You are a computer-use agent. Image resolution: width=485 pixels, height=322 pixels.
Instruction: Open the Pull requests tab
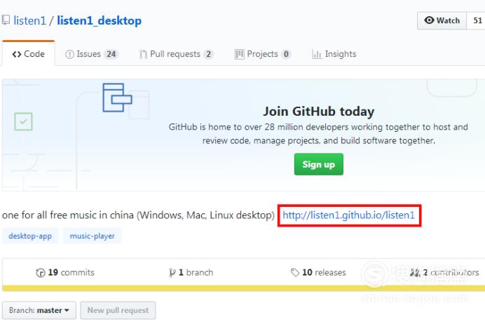click(176, 54)
